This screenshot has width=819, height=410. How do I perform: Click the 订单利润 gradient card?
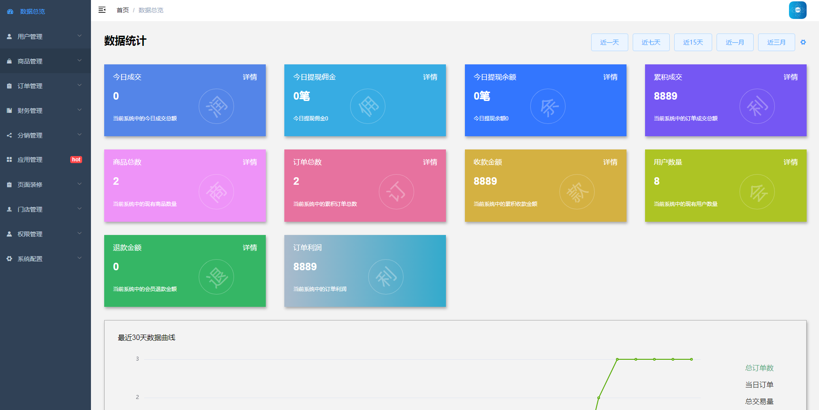click(365, 271)
